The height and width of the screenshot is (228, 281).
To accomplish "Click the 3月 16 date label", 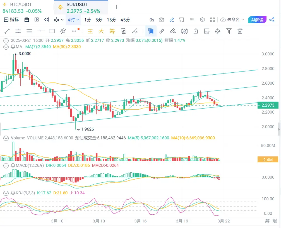I will click(140, 221).
